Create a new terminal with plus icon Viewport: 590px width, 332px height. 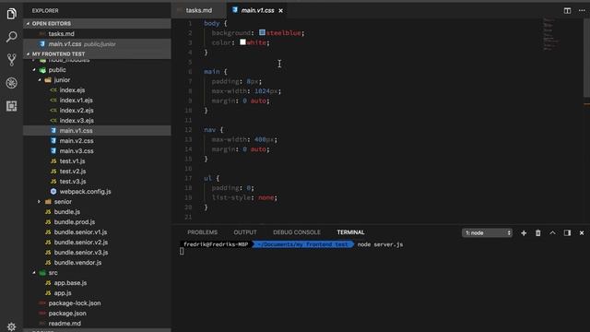pyautogui.click(x=524, y=233)
